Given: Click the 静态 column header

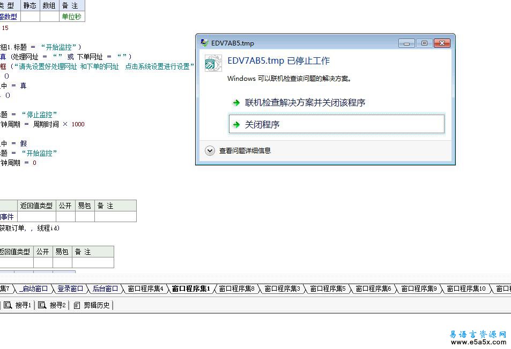Looking at the screenshot, I should point(30,5).
